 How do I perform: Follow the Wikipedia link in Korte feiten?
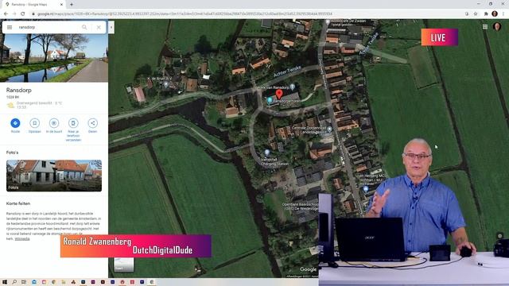22,238
